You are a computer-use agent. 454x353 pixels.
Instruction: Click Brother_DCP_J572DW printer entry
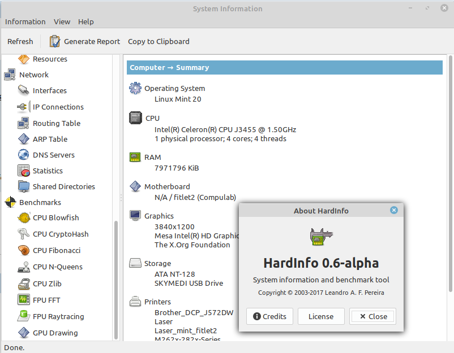pyautogui.click(x=194, y=312)
